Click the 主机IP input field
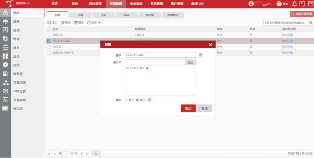This screenshot has height=158, width=314. (x=155, y=63)
